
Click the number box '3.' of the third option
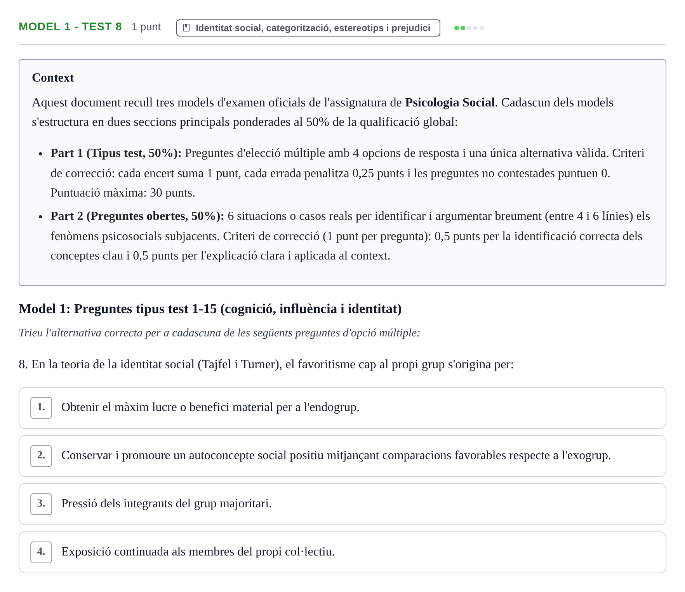pos(41,504)
